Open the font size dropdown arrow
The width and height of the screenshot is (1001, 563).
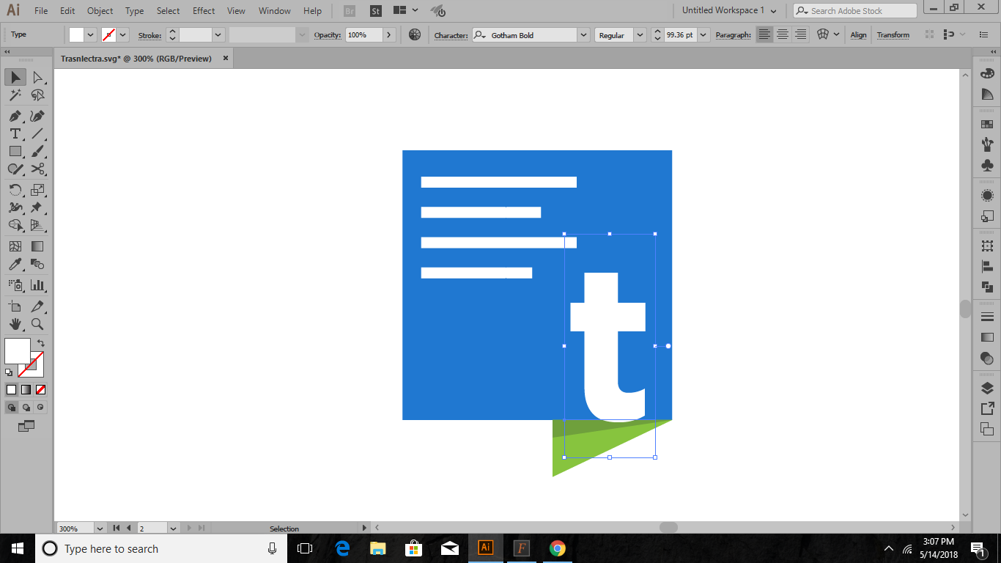click(704, 34)
